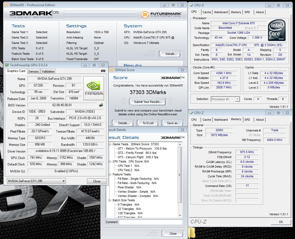Click Core Speed 4390.1 MHz value
This screenshot has height=239, width=295.
[224, 73]
